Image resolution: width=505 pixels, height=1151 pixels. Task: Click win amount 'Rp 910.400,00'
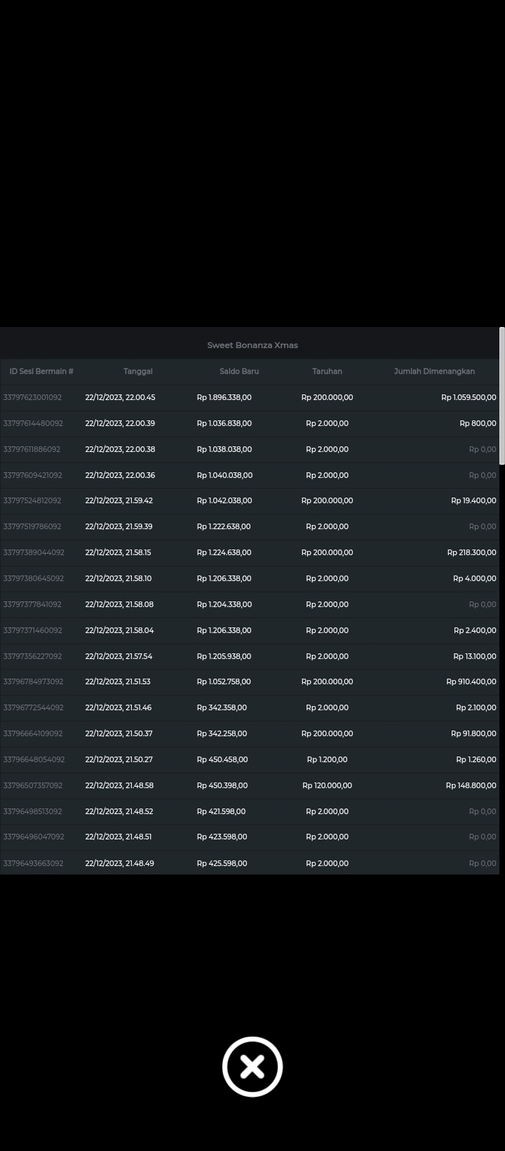(471, 681)
